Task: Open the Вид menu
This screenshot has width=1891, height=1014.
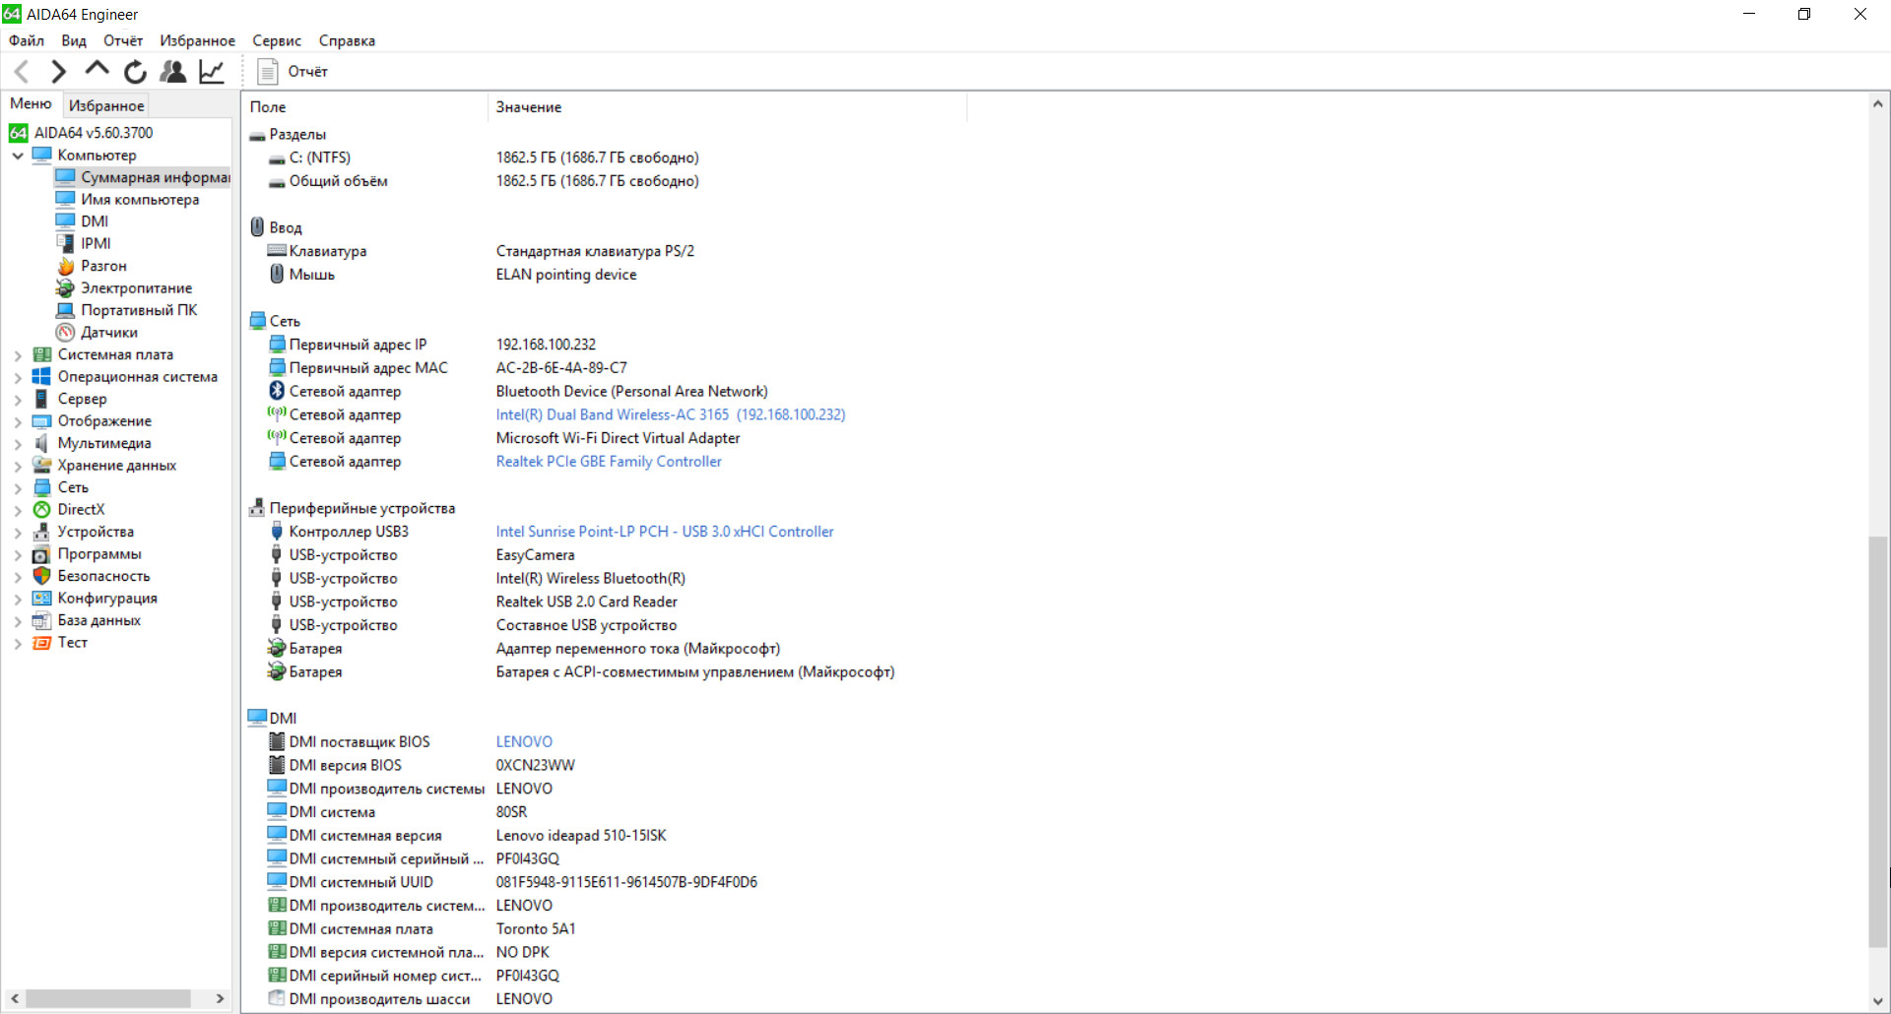Action: 74,40
